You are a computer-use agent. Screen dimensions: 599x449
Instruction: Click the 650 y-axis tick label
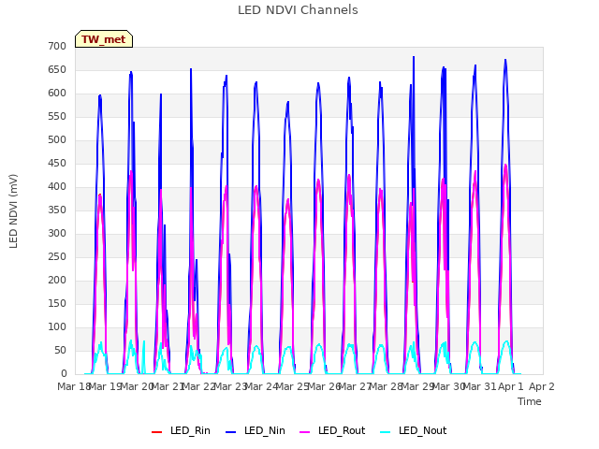click(57, 70)
